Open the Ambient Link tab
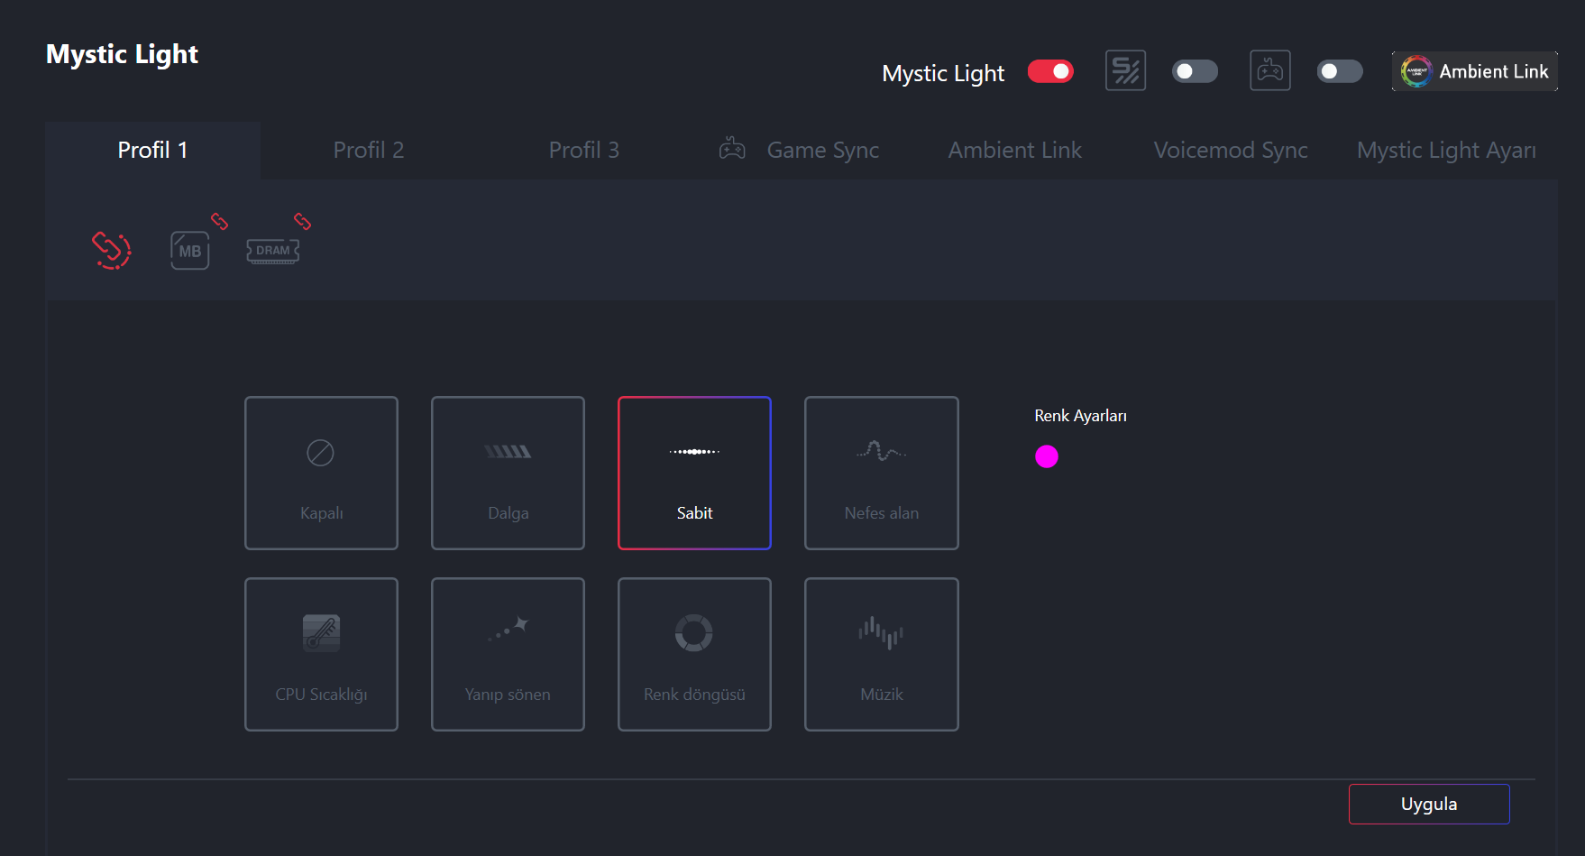The width and height of the screenshot is (1585, 856). [1015, 150]
